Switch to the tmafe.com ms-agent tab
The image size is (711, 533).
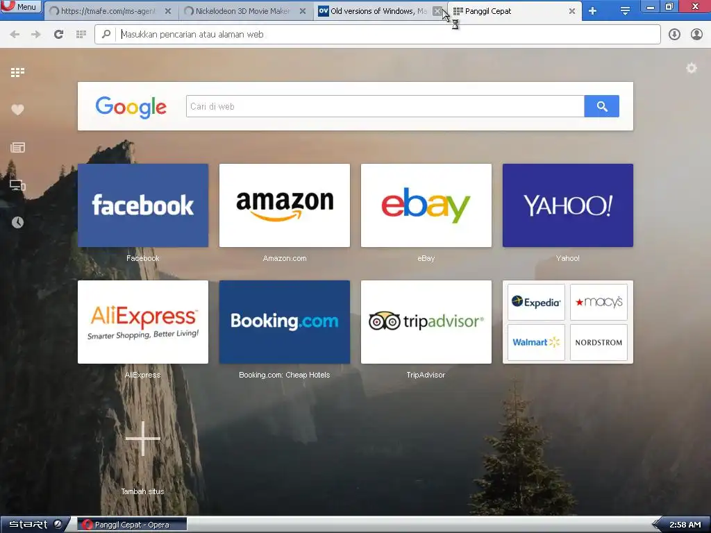[x=109, y=11]
